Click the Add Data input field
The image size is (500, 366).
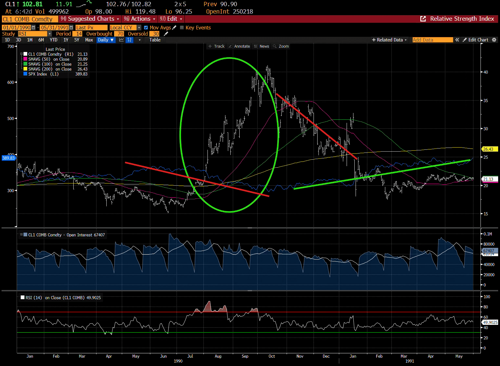[433, 40]
